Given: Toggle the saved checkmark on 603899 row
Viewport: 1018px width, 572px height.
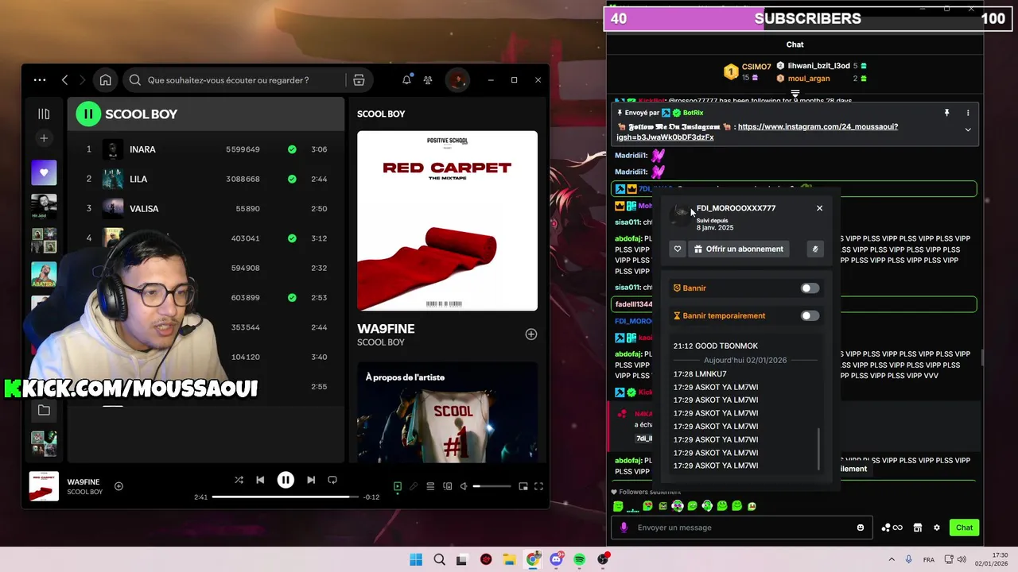Looking at the screenshot, I should point(292,298).
